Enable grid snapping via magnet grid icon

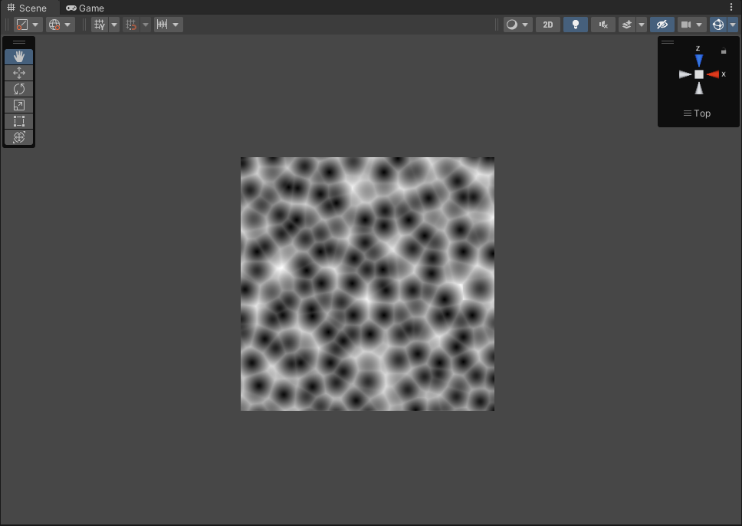pos(131,24)
